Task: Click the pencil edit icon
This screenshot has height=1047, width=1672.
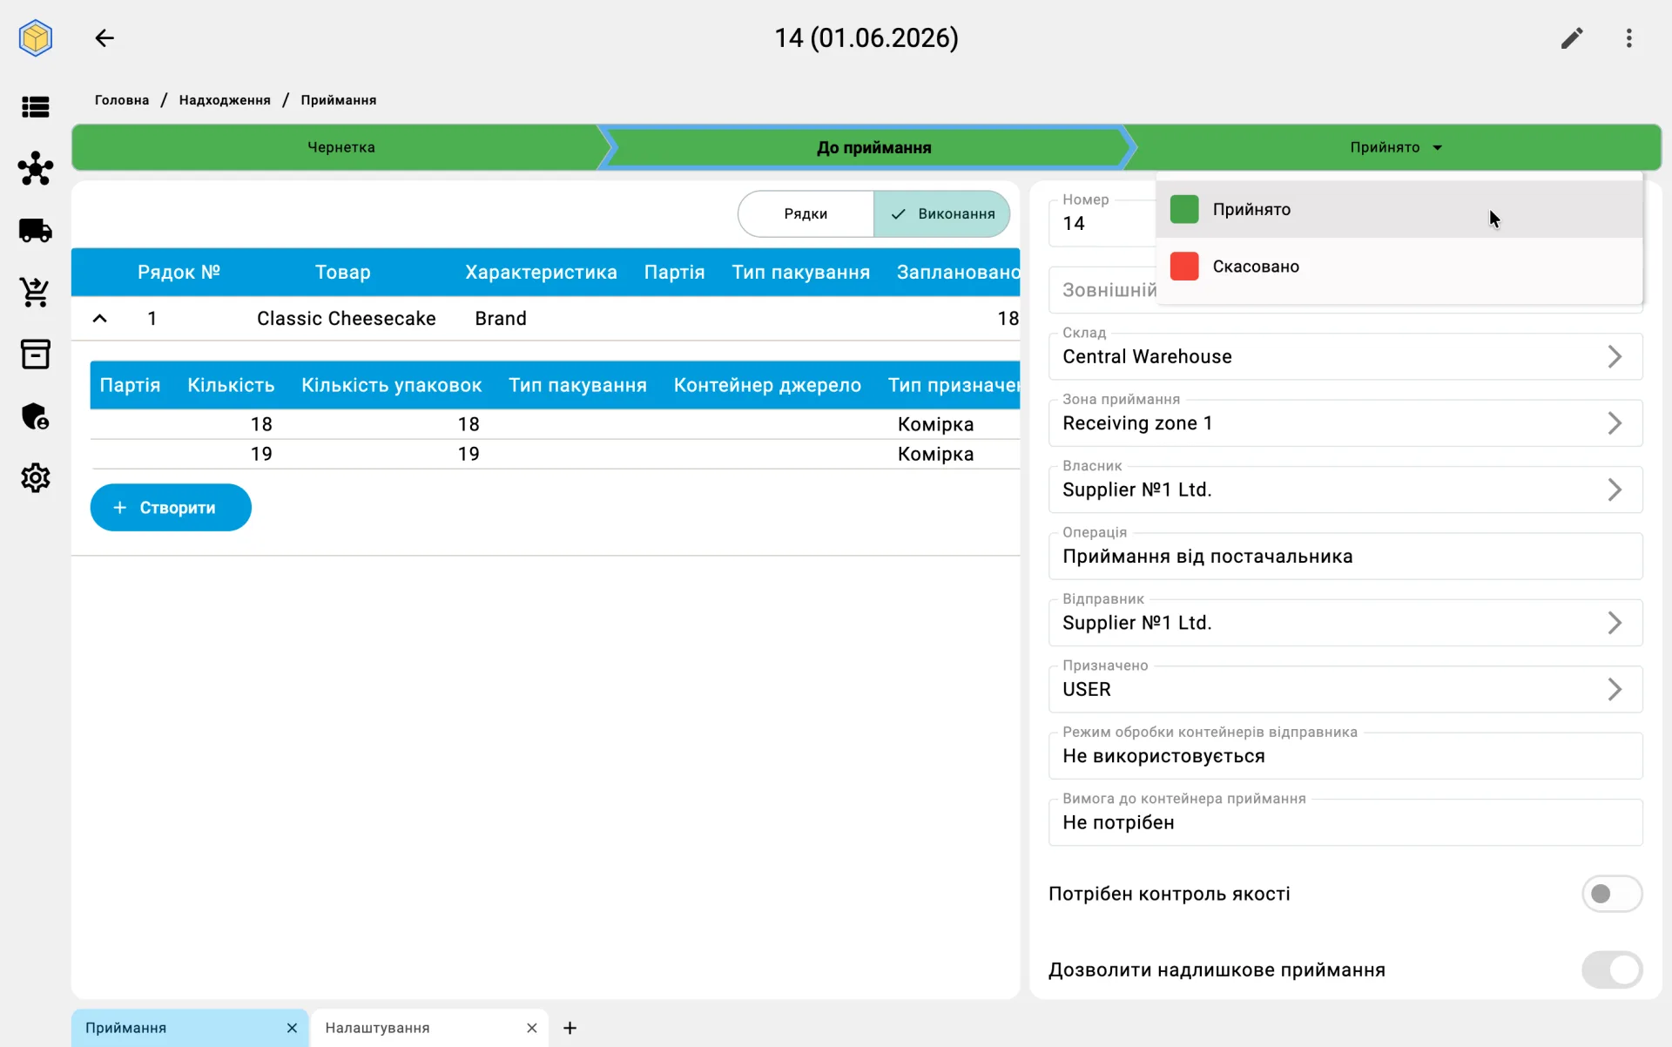Action: (1572, 37)
